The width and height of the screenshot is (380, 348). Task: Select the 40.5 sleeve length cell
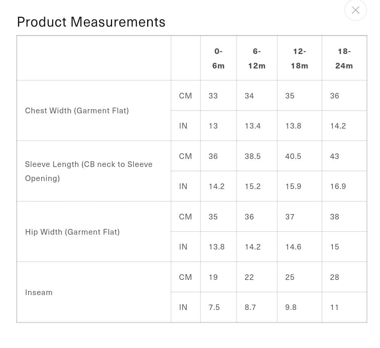tap(293, 156)
